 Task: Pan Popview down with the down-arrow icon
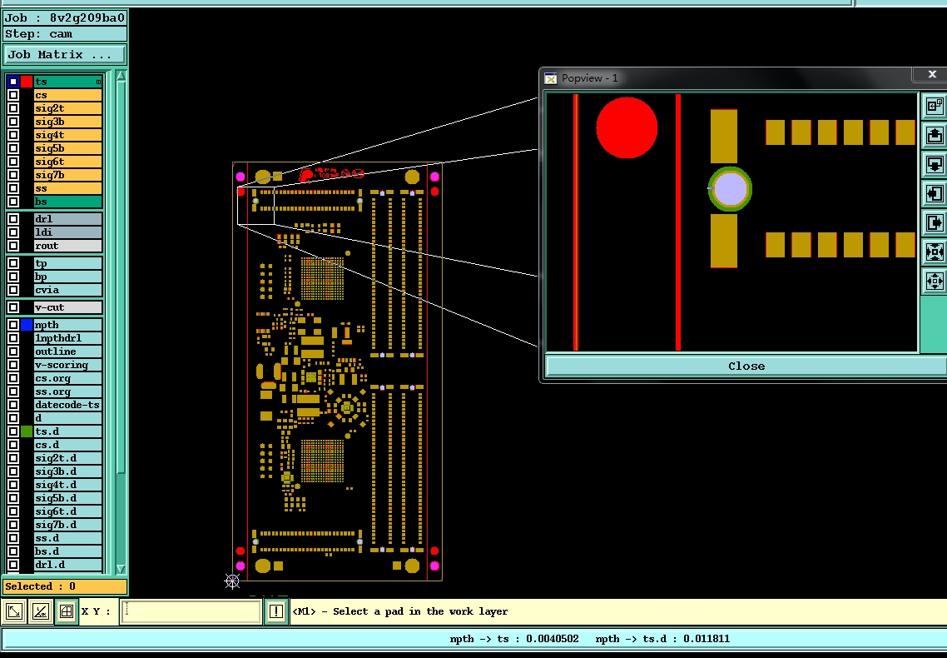coord(935,164)
